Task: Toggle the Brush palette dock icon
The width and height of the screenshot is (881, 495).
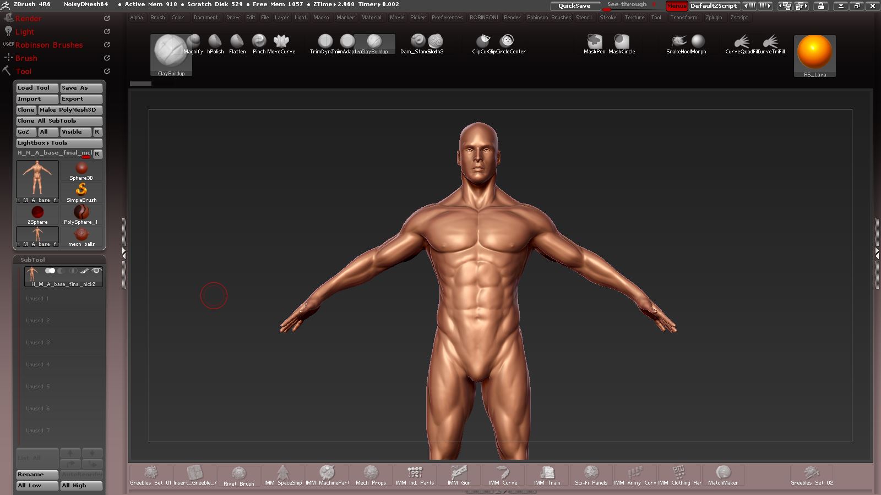Action: pos(107,58)
